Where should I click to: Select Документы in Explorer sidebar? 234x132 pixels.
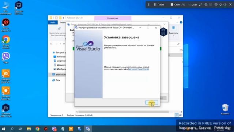pyautogui.click(x=60, y=65)
